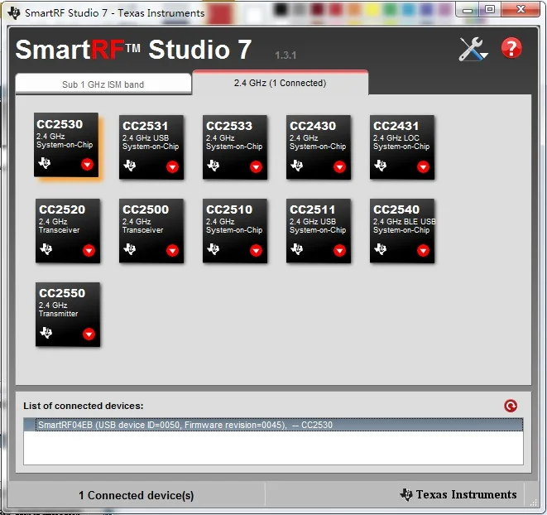Open the settings wrench and screwdriver icon

(473, 49)
